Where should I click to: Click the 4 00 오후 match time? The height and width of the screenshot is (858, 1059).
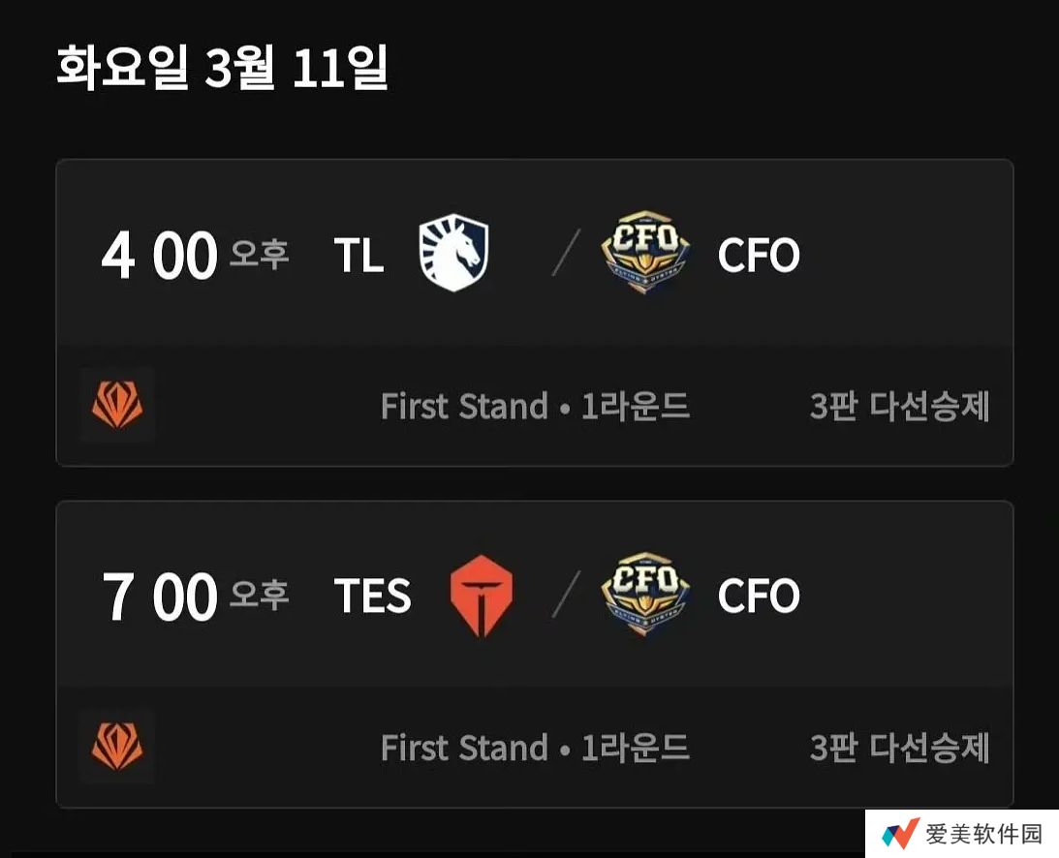tap(194, 256)
